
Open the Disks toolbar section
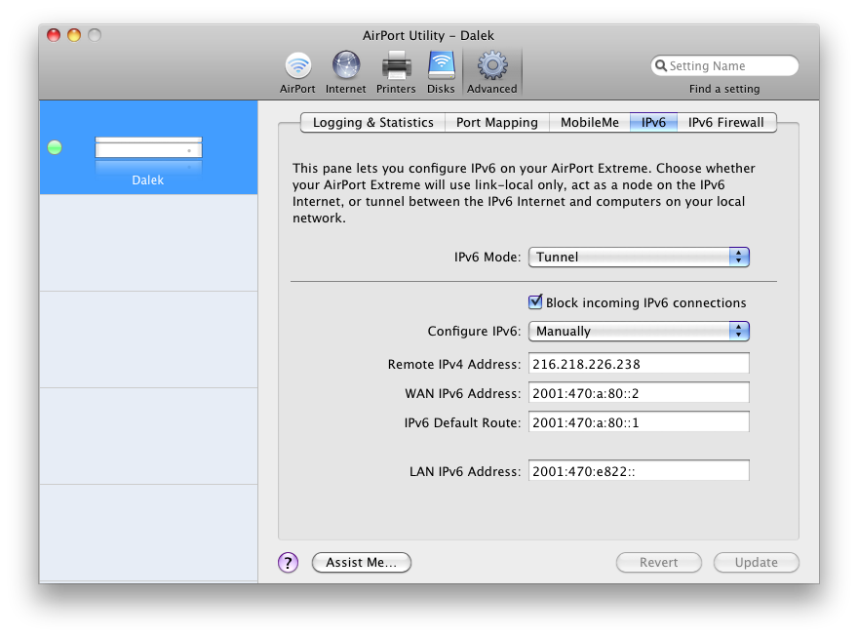441,73
